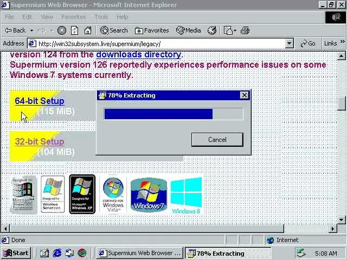The height and width of the screenshot is (260, 347).
Task: Click the Back navigation arrow
Action: 15,30
